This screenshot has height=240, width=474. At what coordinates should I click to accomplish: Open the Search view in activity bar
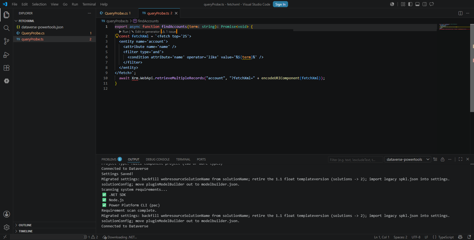coord(7,28)
